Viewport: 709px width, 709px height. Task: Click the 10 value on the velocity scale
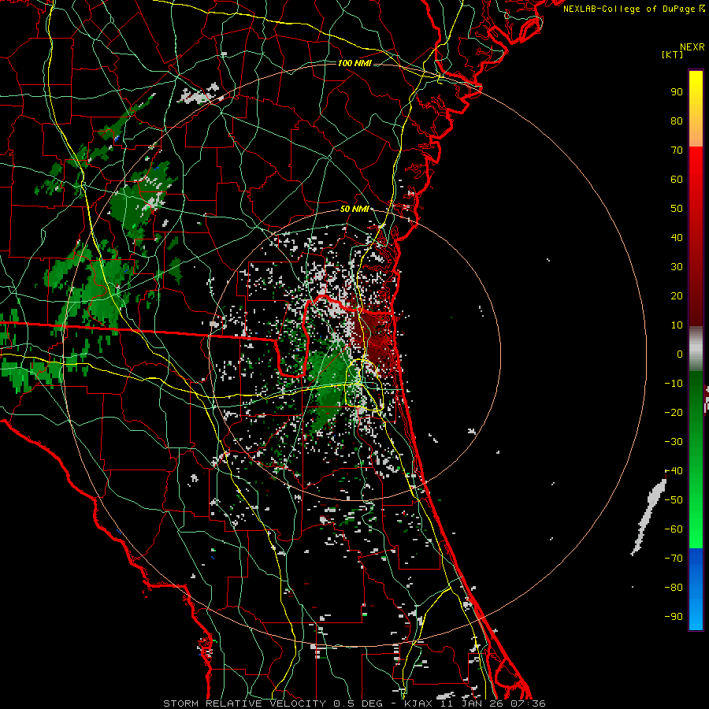pyautogui.click(x=677, y=325)
